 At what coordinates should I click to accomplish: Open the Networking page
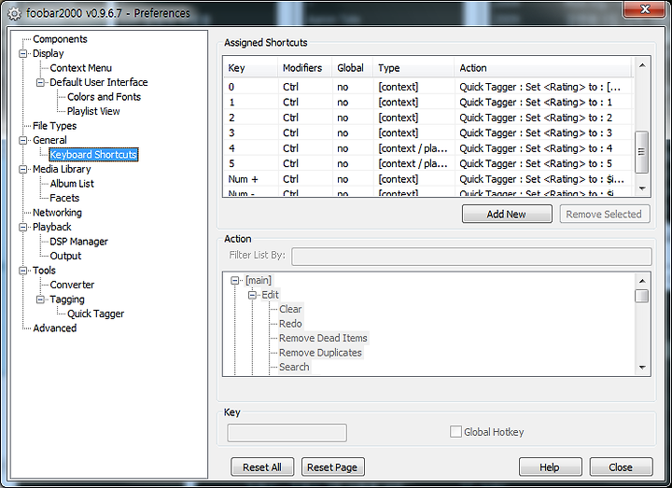(57, 213)
